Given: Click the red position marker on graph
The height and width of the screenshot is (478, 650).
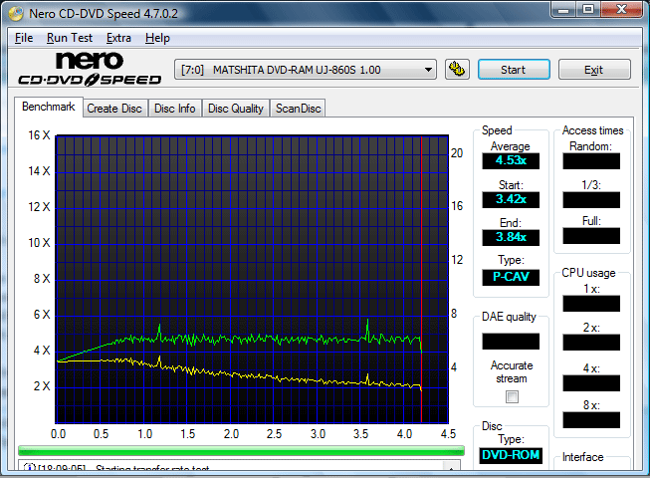Looking at the screenshot, I should (421, 279).
